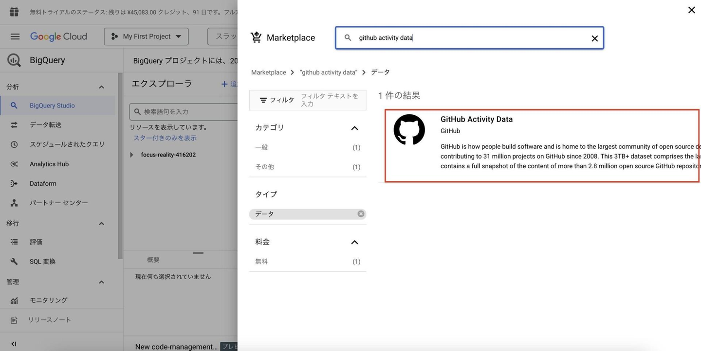Open the My First Project selector
This screenshot has height=351, width=701.
[146, 36]
